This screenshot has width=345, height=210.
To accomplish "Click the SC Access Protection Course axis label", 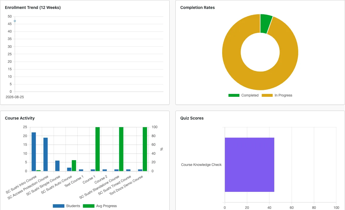I will pos(28,187).
